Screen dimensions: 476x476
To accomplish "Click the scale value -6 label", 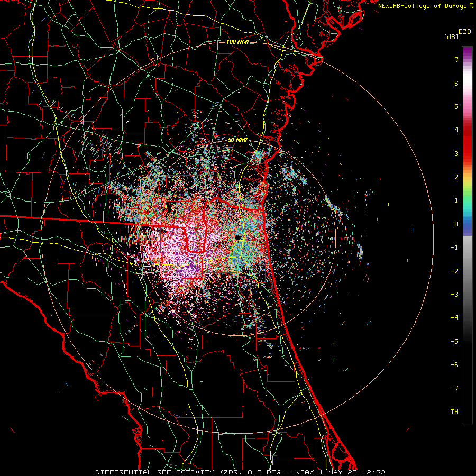I will (454, 364).
